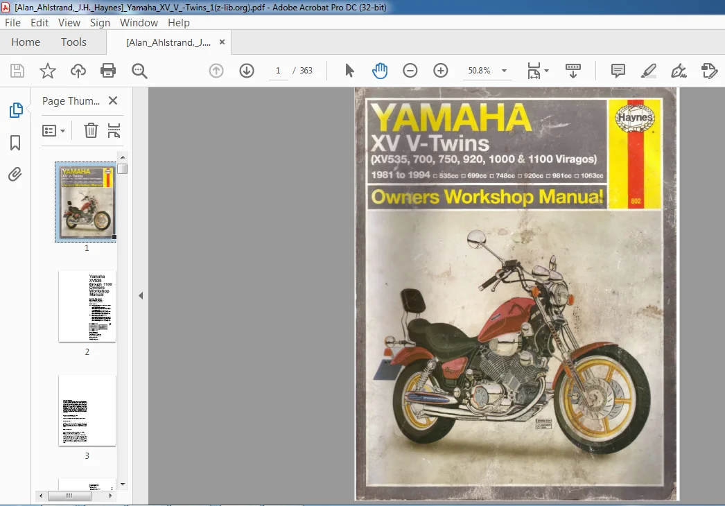Image resolution: width=725 pixels, height=506 pixels.
Task: Go to next page arrow icon
Action: (247, 71)
